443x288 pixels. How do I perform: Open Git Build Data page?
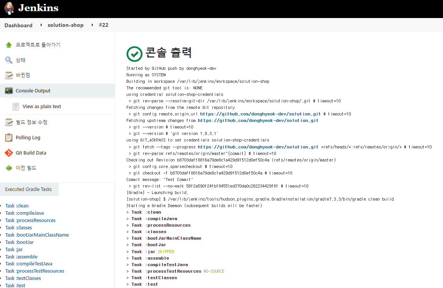pyautogui.click(x=31, y=153)
